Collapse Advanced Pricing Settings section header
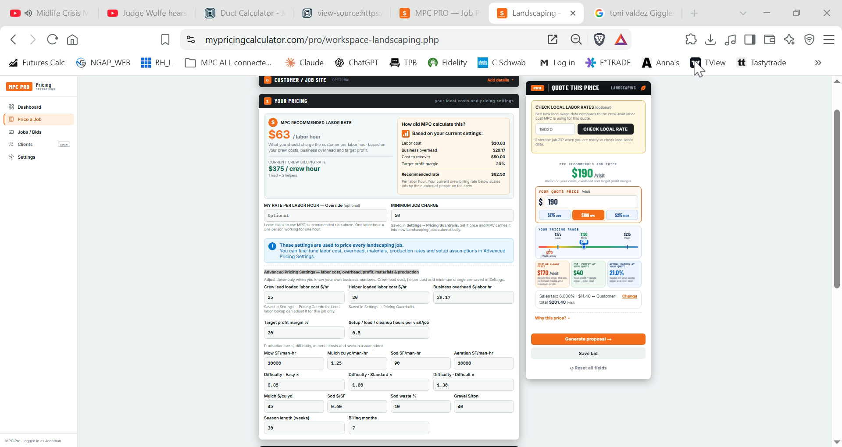 pyautogui.click(x=341, y=272)
